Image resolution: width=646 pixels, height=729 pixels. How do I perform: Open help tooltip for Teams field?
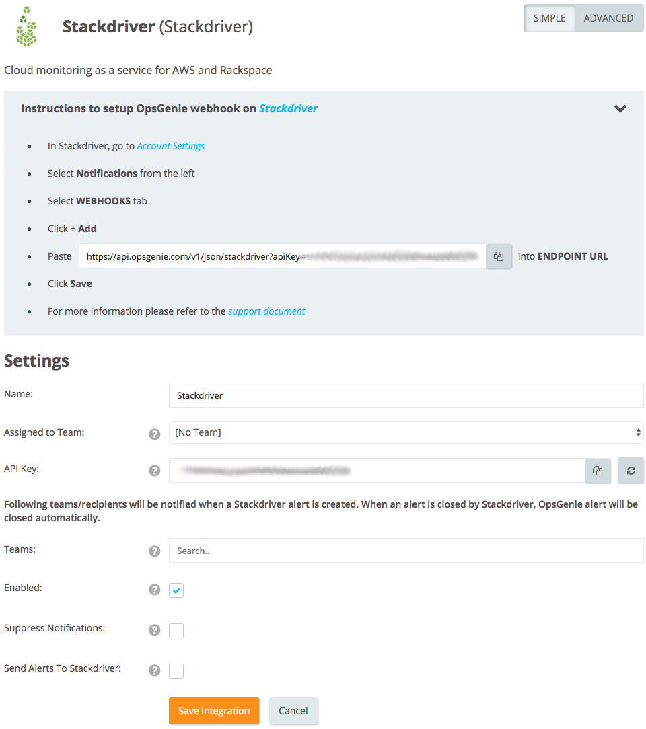(x=154, y=551)
